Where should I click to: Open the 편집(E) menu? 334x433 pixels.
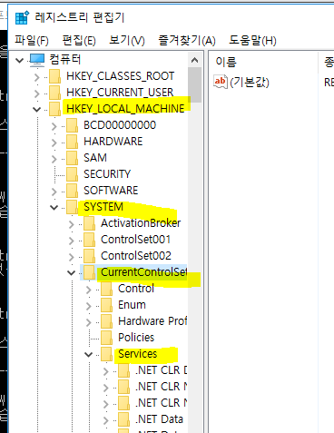click(79, 41)
